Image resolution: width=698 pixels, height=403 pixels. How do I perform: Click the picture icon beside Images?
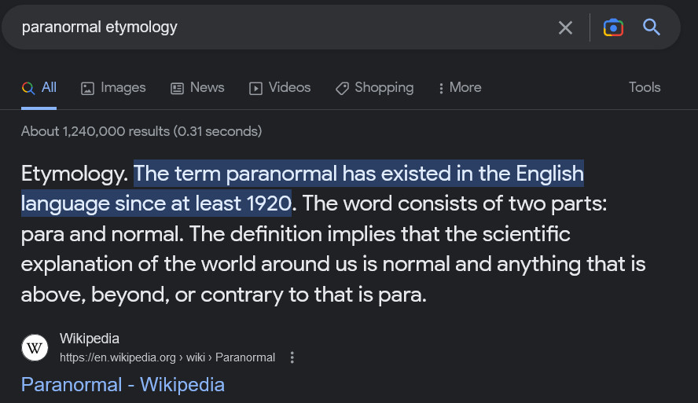(x=88, y=88)
